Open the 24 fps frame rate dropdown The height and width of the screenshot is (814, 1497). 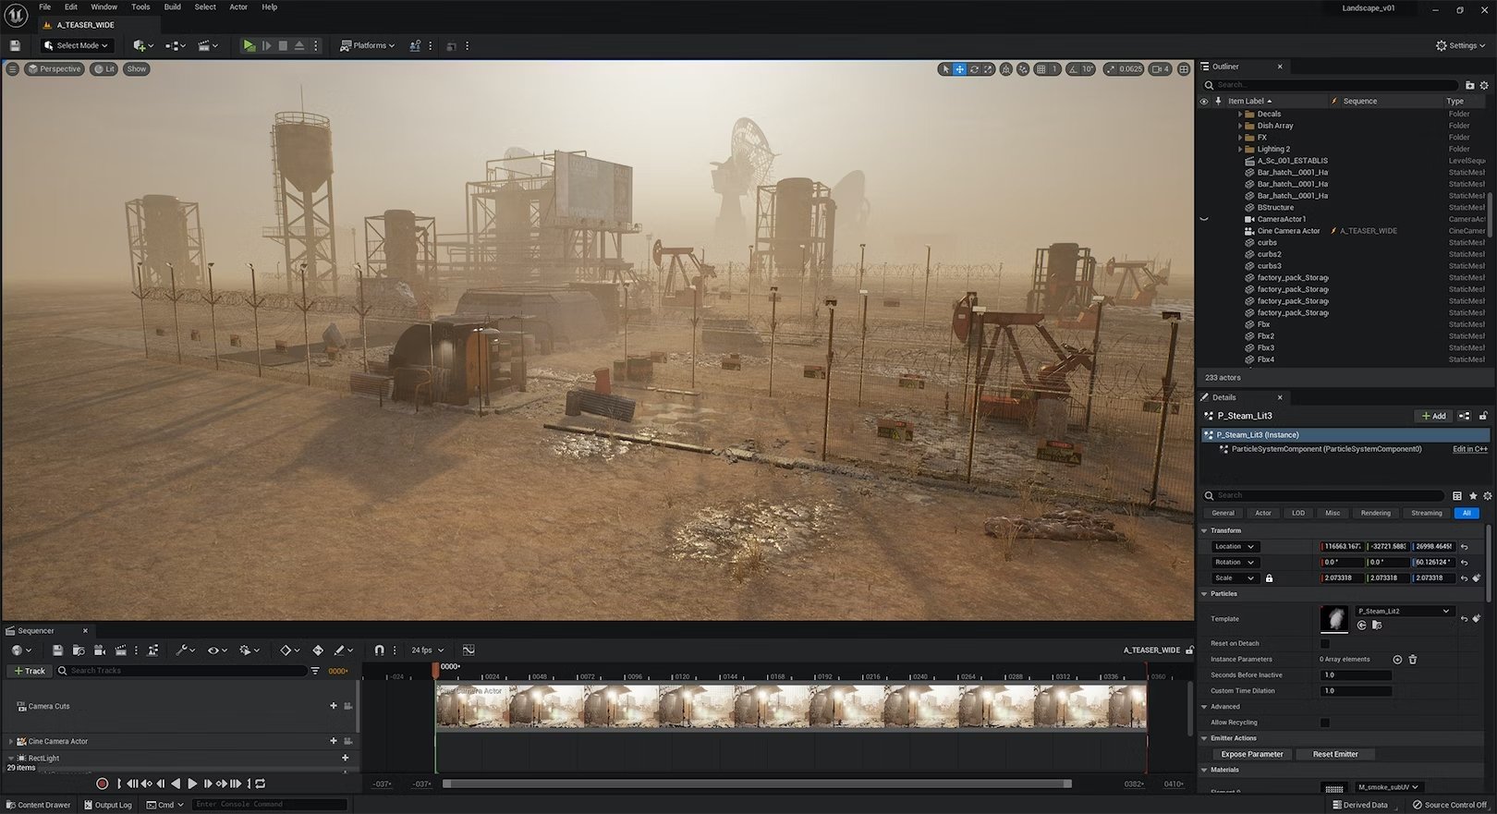tap(428, 650)
